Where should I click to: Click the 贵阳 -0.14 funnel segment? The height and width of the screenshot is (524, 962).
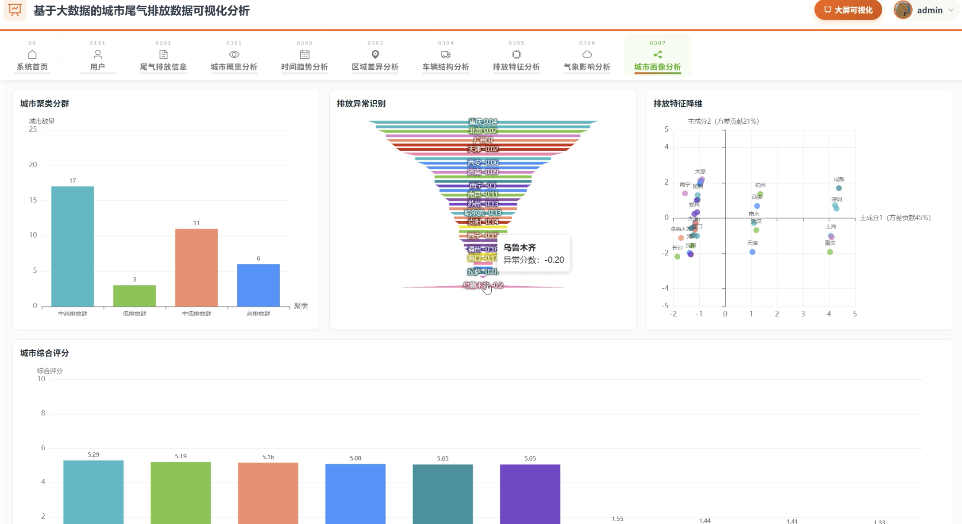(x=483, y=222)
